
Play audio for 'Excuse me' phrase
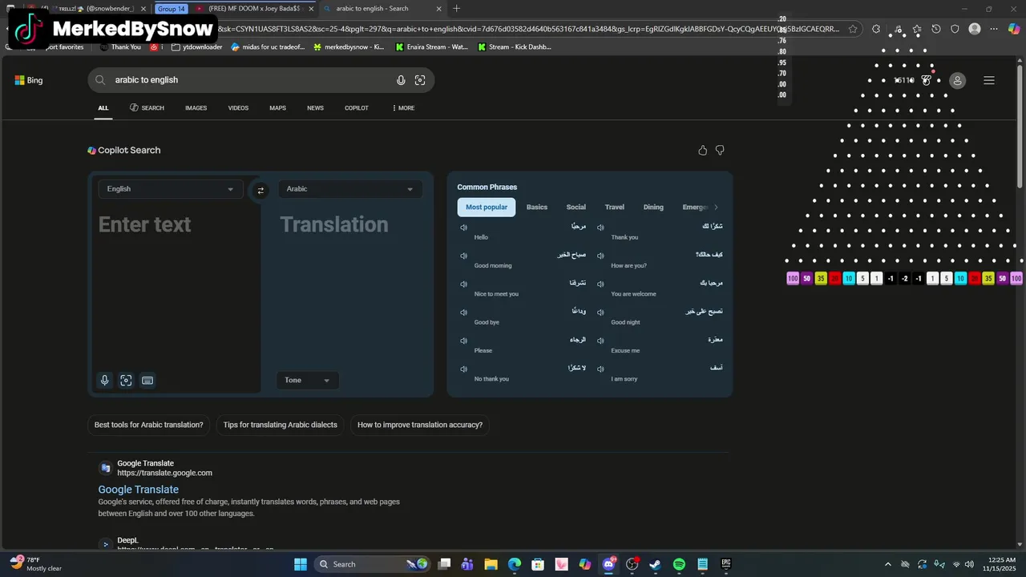(x=600, y=341)
